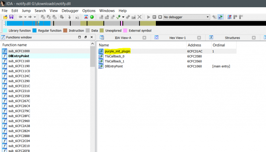The image size is (266, 152).
Task: Switch to the IDA View-A tab
Action: pyautogui.click(x=123, y=37)
